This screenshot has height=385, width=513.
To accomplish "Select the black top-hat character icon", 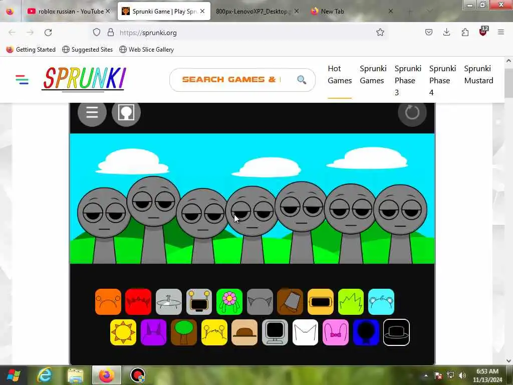I will point(396,332).
